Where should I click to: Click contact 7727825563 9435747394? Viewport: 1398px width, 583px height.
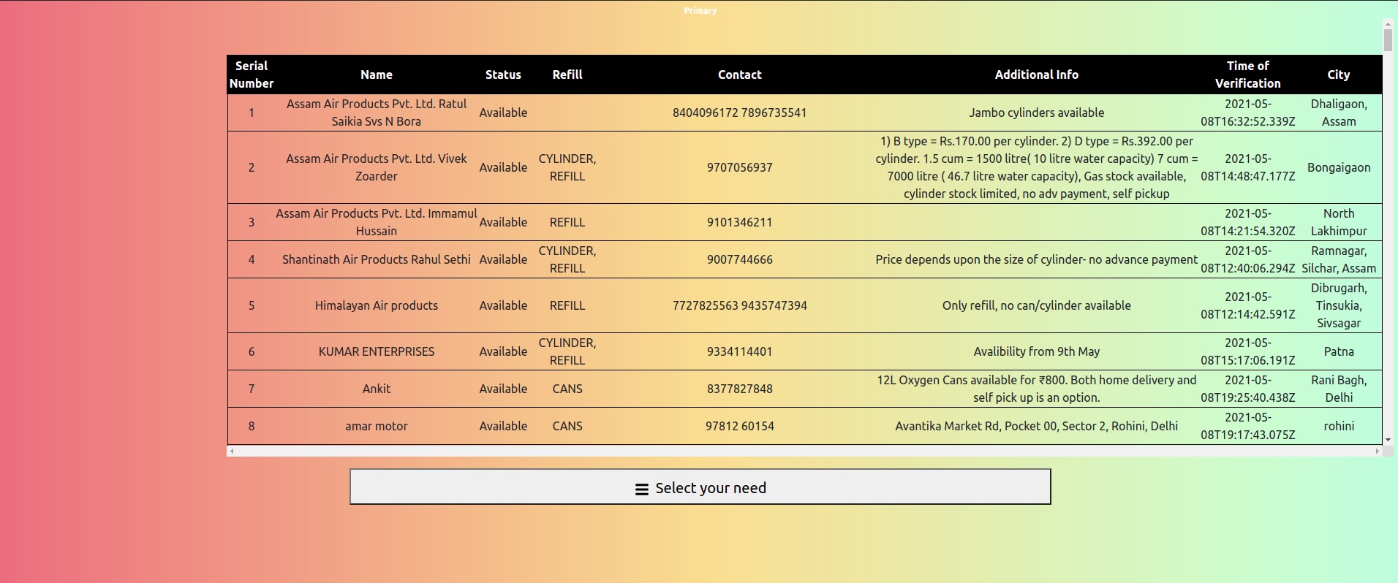coord(739,305)
